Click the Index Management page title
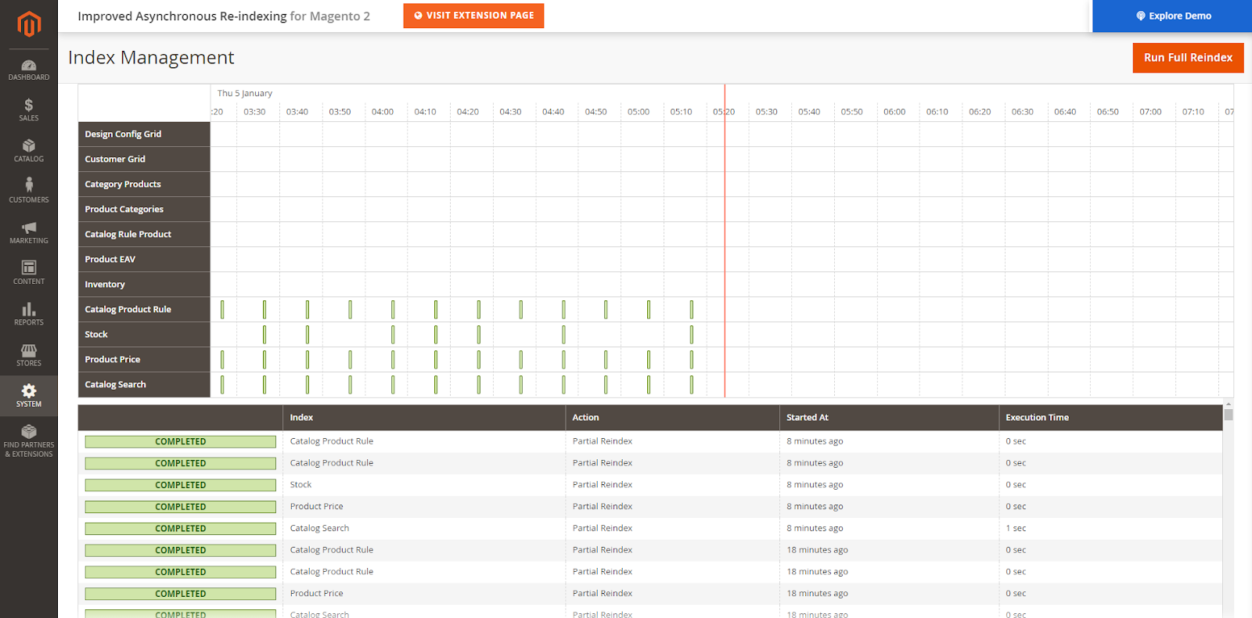This screenshot has width=1252, height=618. 151,58
